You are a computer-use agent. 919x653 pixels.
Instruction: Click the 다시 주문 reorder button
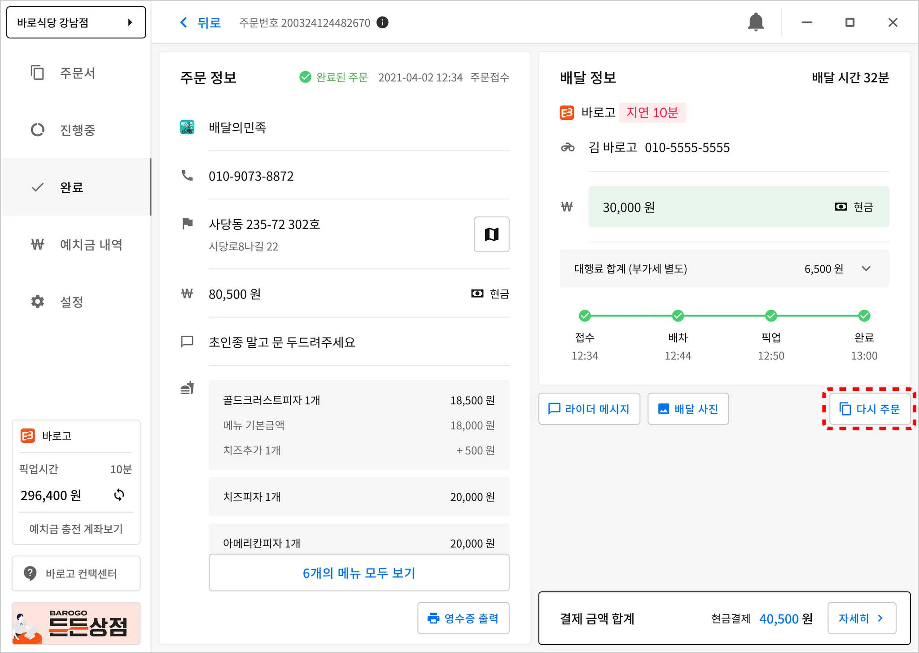point(869,409)
